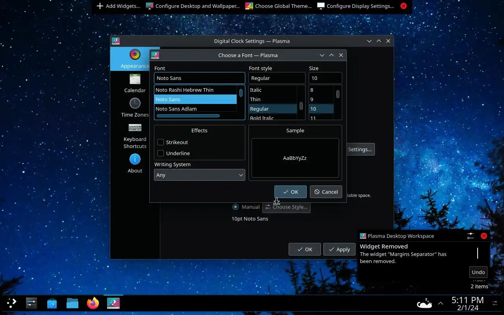Click the font style list scrollbar
This screenshot has height=315, width=504.
[x=301, y=106]
